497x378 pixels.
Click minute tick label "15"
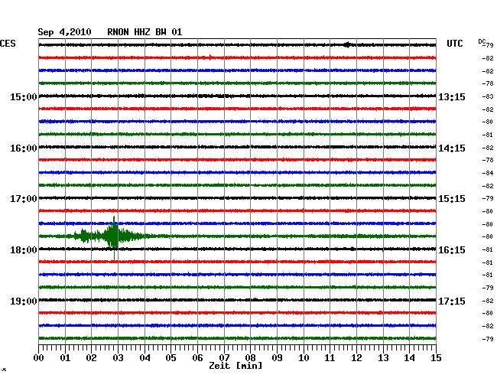pyautogui.click(x=436, y=357)
